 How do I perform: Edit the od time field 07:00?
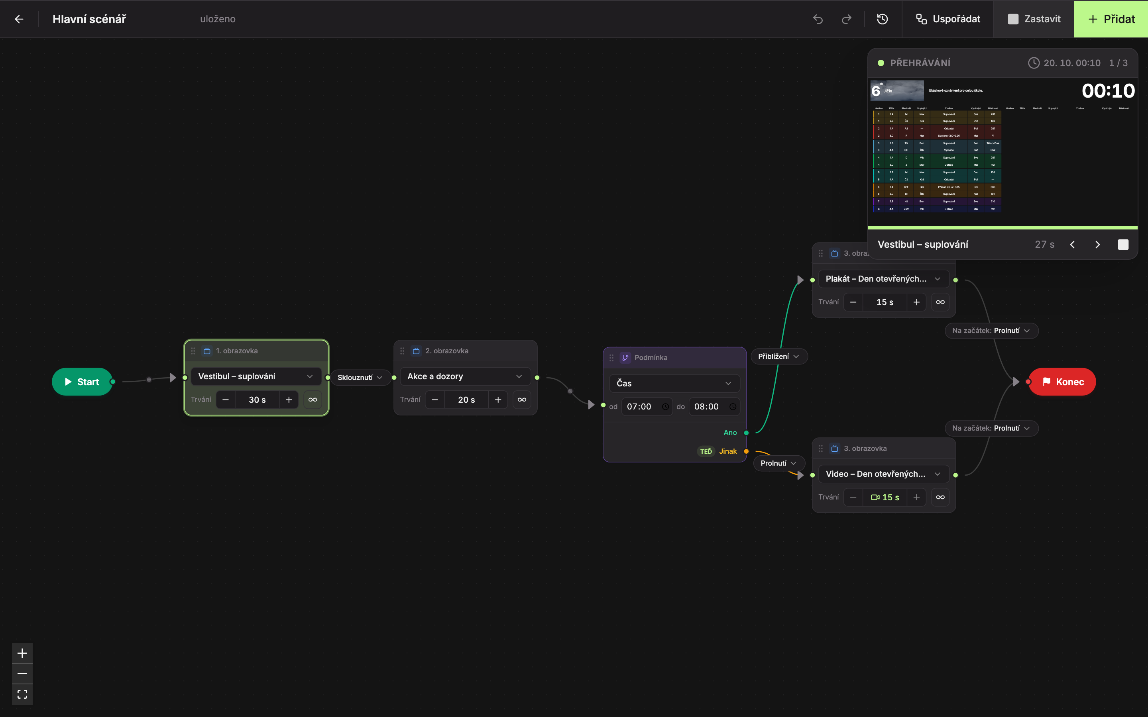point(647,407)
